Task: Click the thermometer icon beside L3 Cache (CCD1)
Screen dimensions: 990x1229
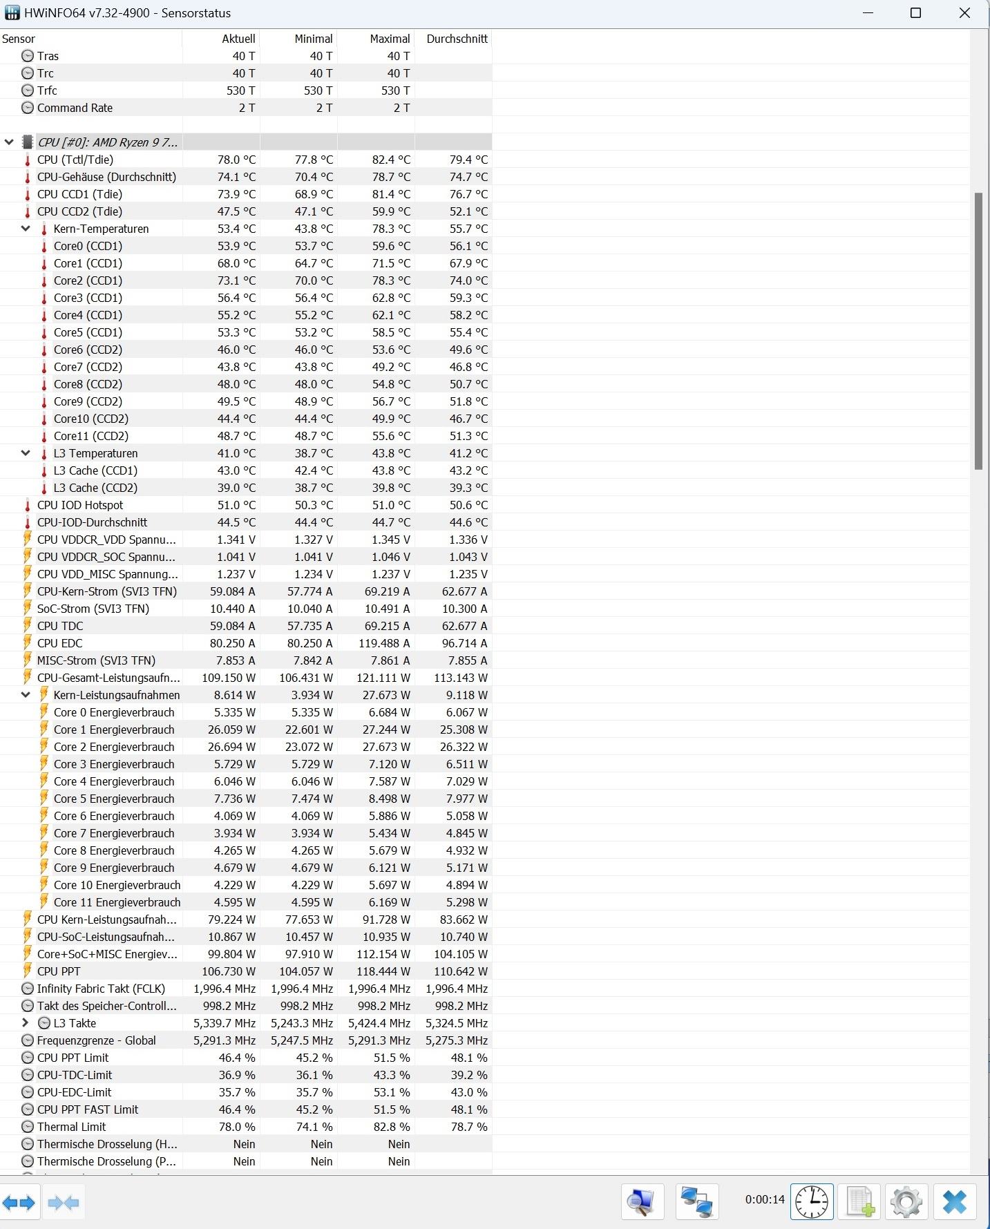Action: (44, 470)
